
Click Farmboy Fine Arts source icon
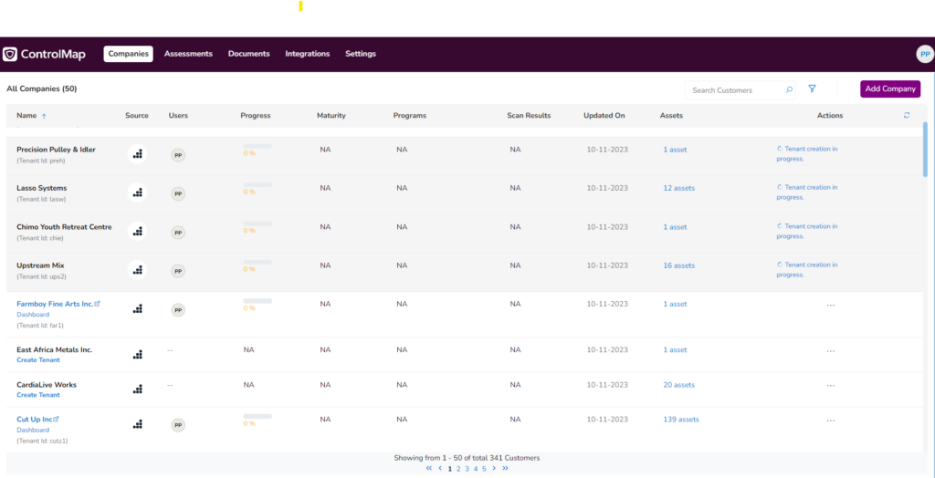[x=137, y=308]
